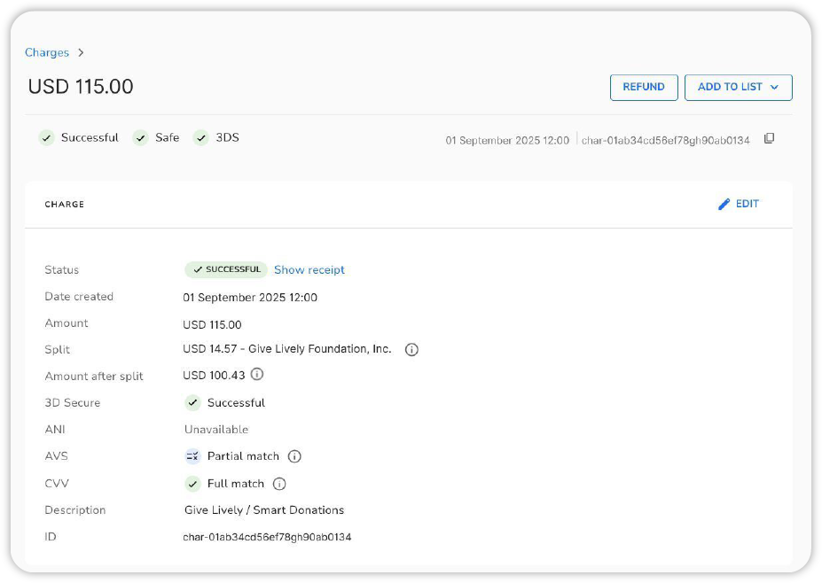Open the Show receipt link
This screenshot has height=583, width=822.
(x=309, y=269)
